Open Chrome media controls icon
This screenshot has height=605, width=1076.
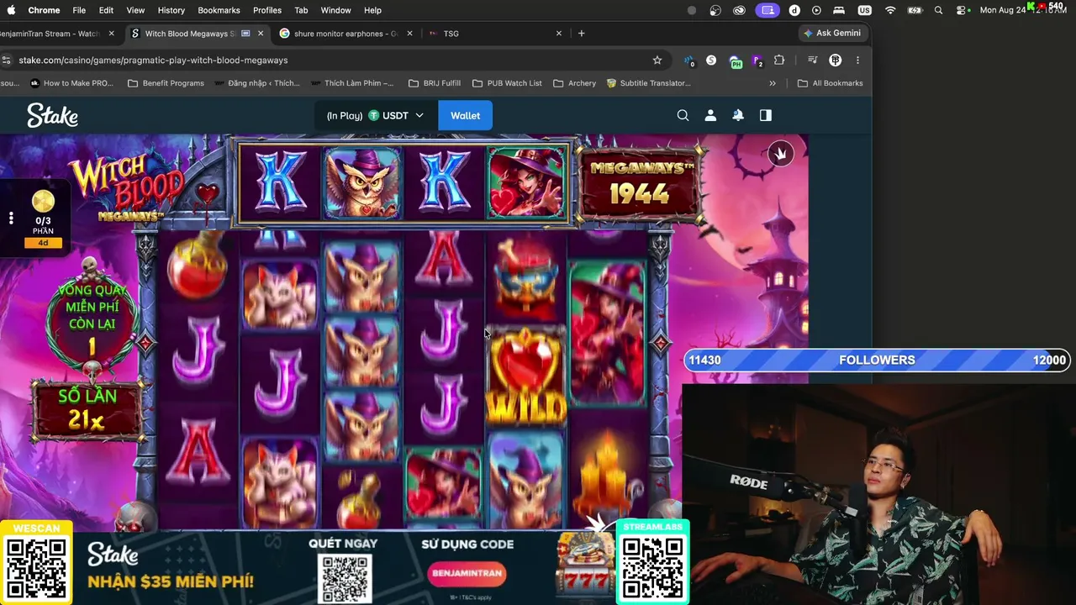tap(812, 60)
